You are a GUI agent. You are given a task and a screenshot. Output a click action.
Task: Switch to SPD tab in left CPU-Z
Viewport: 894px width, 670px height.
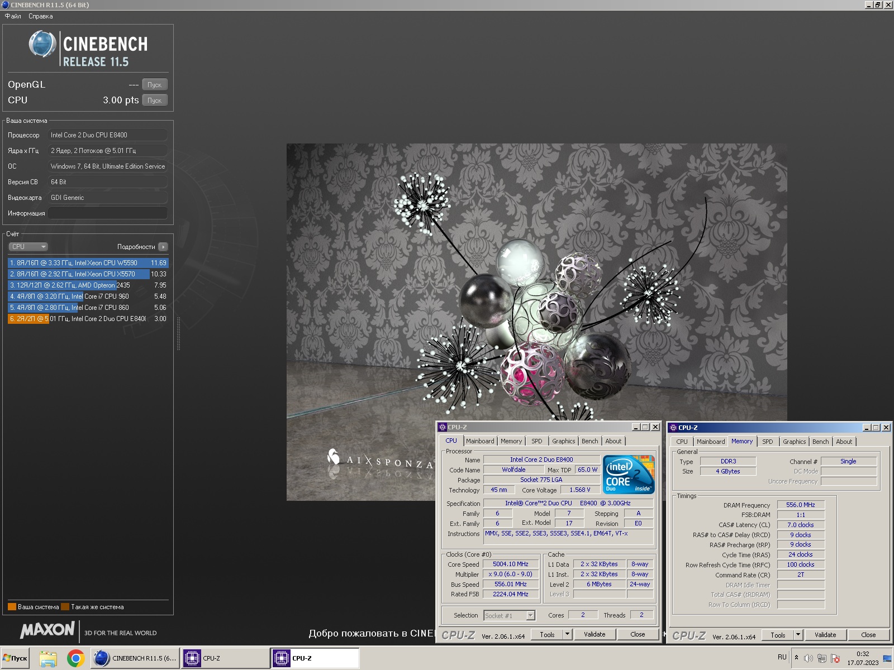point(536,441)
